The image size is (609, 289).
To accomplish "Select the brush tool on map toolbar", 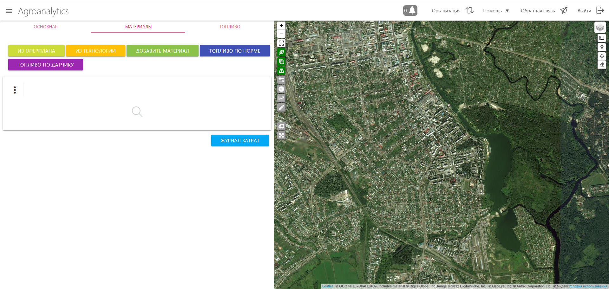I will coord(281,107).
